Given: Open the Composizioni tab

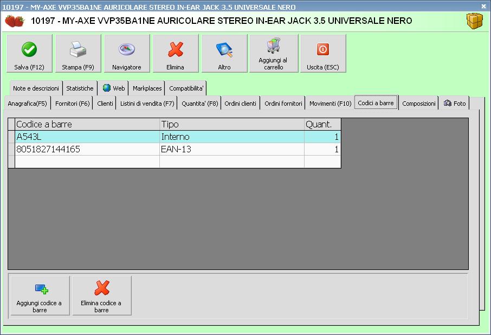Looking at the screenshot, I should pos(419,104).
